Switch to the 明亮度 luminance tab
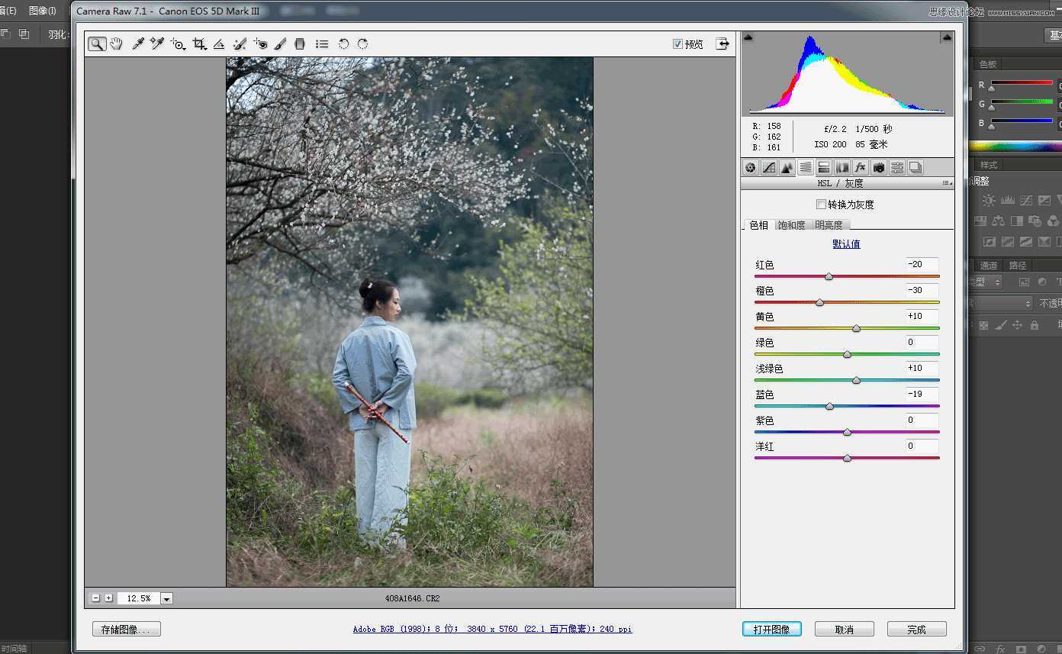 (x=829, y=224)
